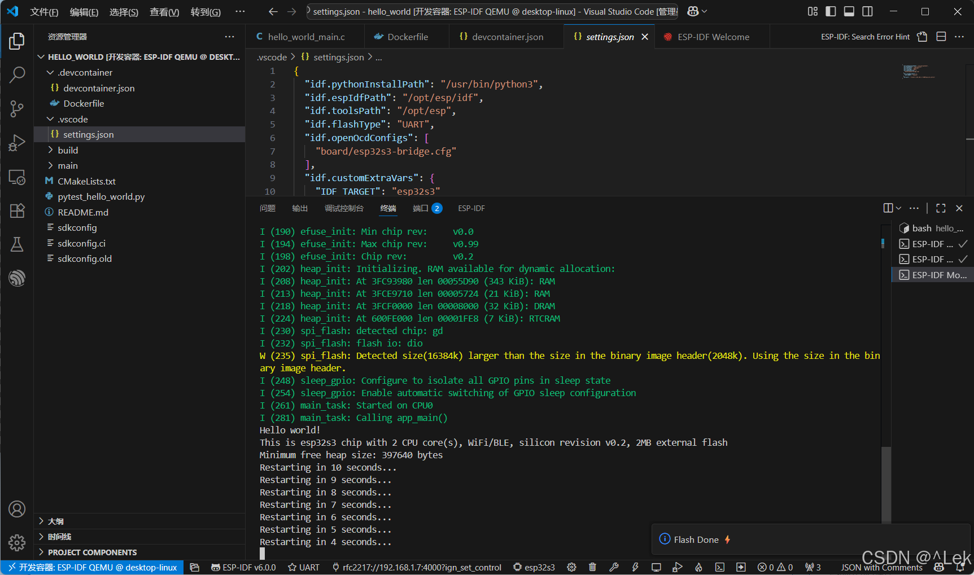Open CMakeLists.txt in the explorer
974x575 pixels.
pos(86,181)
